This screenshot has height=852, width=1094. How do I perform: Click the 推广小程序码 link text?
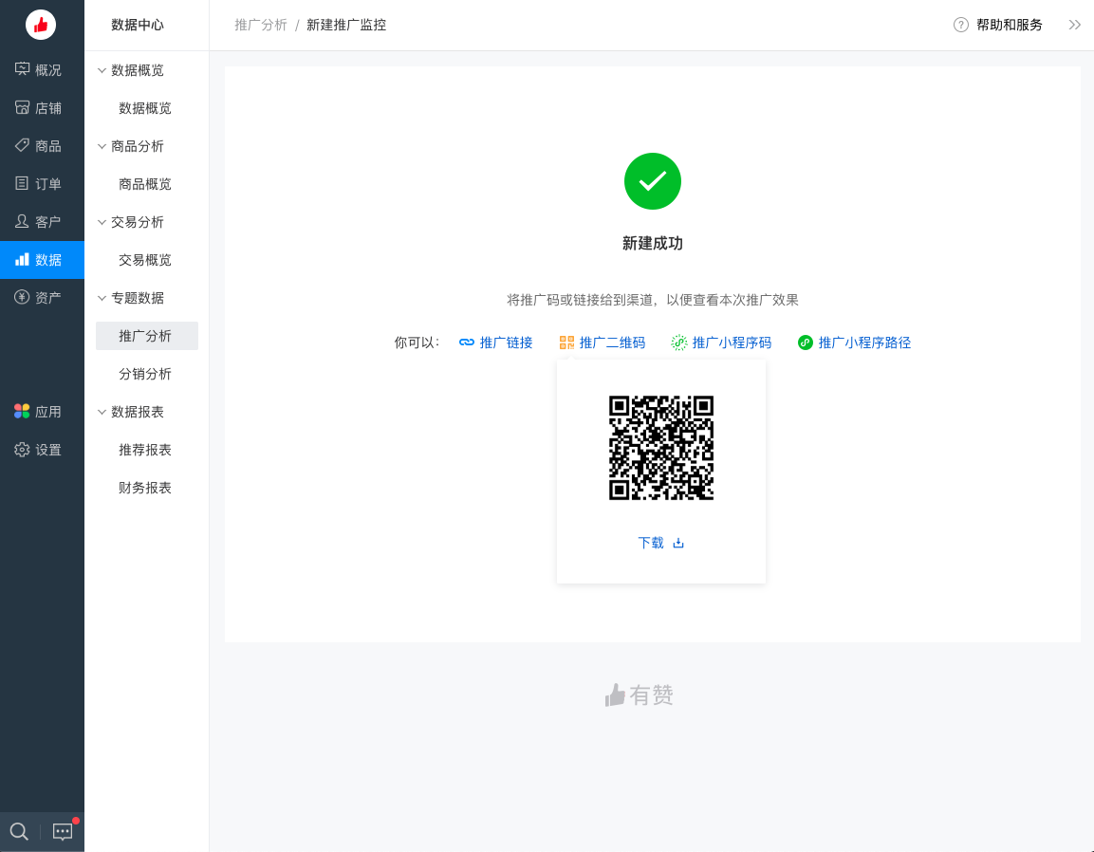click(x=732, y=343)
